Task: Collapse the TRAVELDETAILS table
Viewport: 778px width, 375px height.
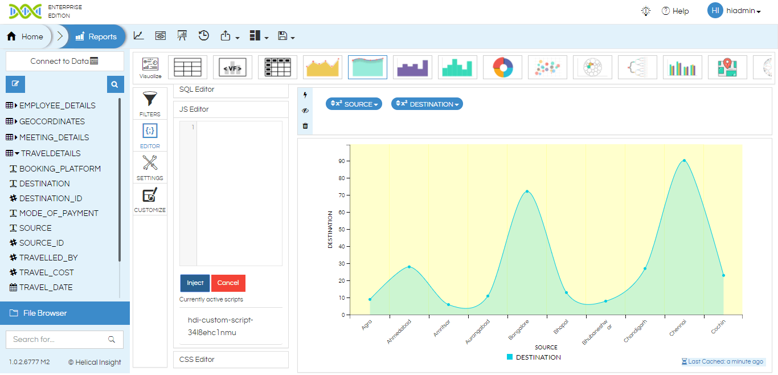Action: tap(43, 153)
